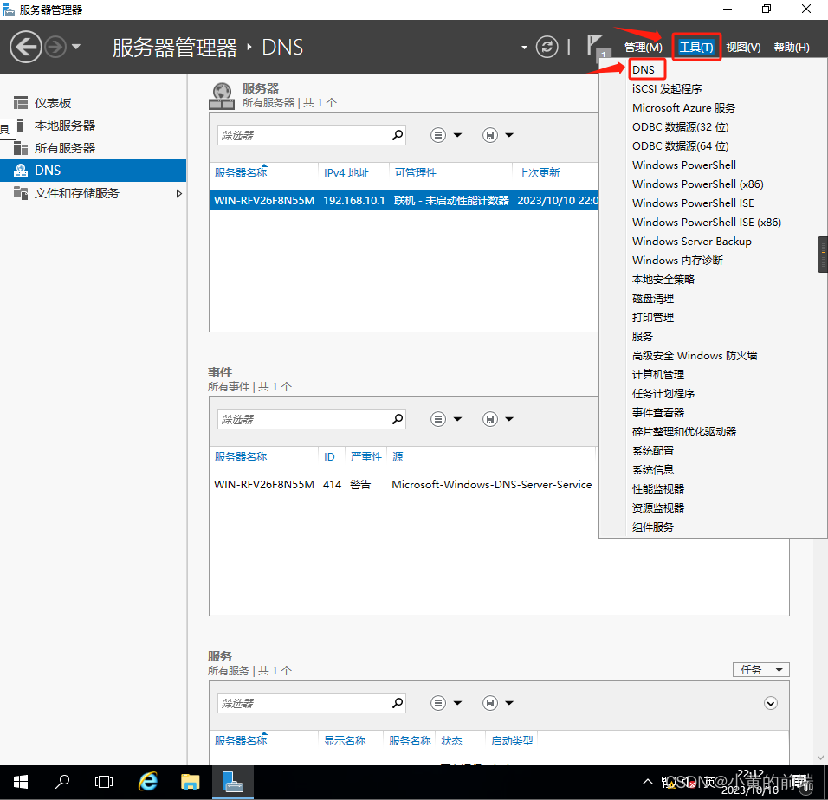This screenshot has width=828, height=800.
Task: Launch ODBC 数据源(64 位)
Action: point(680,145)
